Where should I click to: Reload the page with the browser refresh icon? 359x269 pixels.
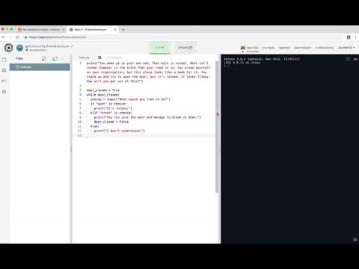(17, 37)
